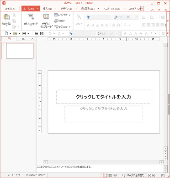Viewport: 170px width, 178px height.
Task: Add a new slide with 新しいスライド icon
Action: pos(31,17)
